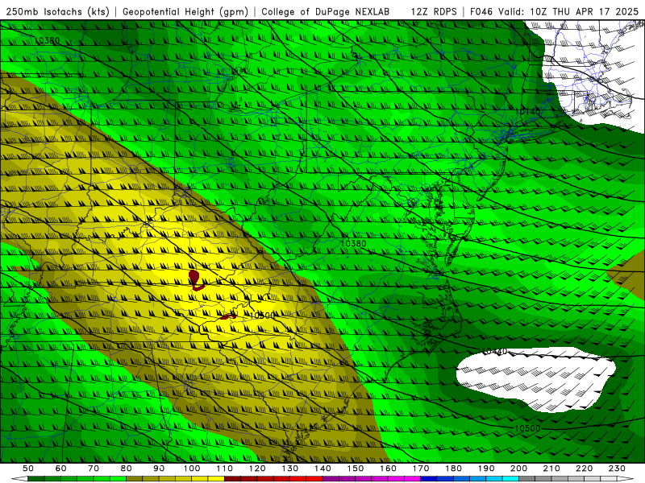Screen dimensions: 645x483
Task: Click the 160 legend number
Action: click(x=388, y=469)
